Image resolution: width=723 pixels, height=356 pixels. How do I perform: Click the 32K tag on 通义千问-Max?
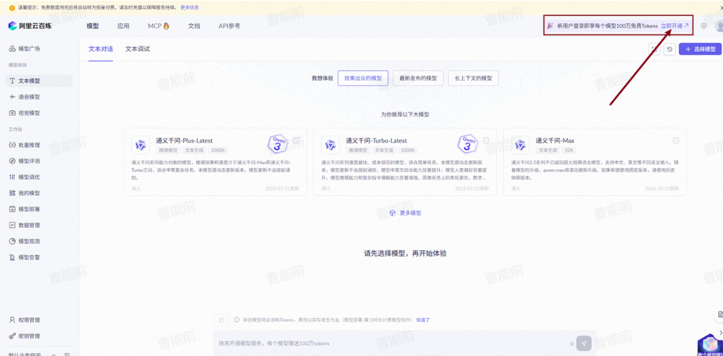(568, 150)
